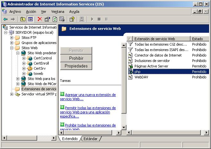
Task: Open the Ventana menu
Action: pyautogui.click(x=58, y=12)
